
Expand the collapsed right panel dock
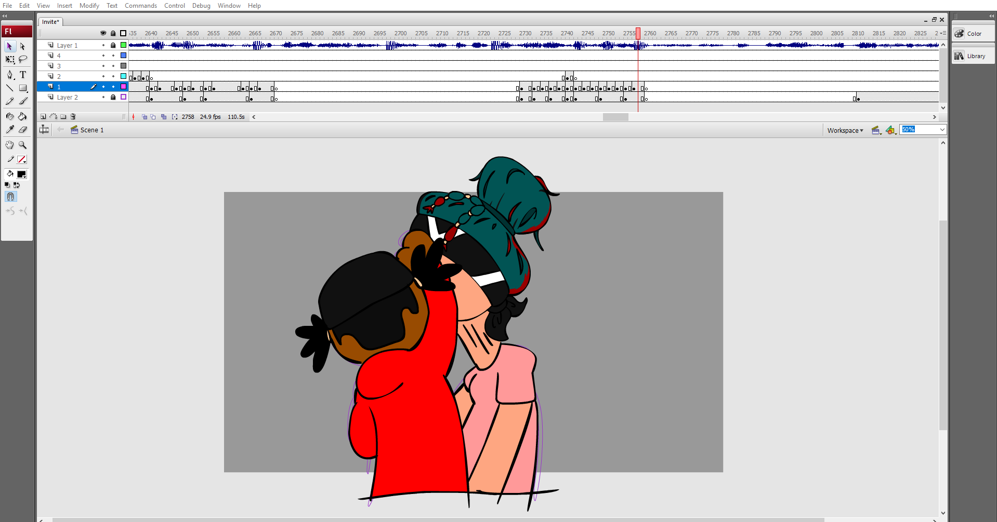click(x=991, y=16)
